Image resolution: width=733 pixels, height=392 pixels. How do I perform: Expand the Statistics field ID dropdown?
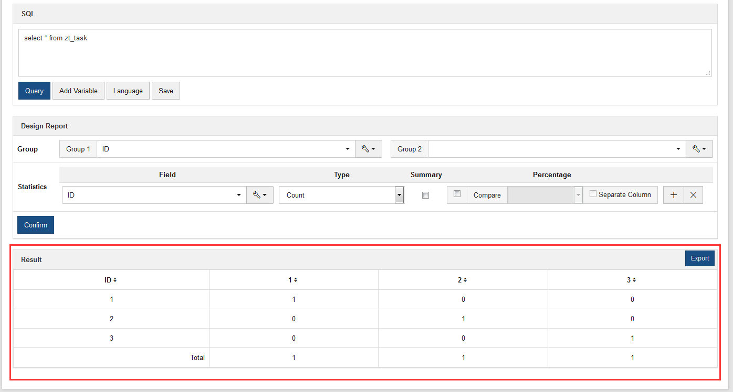154,195
